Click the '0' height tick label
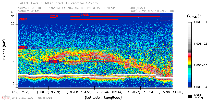The width and height of the screenshot is (207, 100). click(x=13, y=84)
